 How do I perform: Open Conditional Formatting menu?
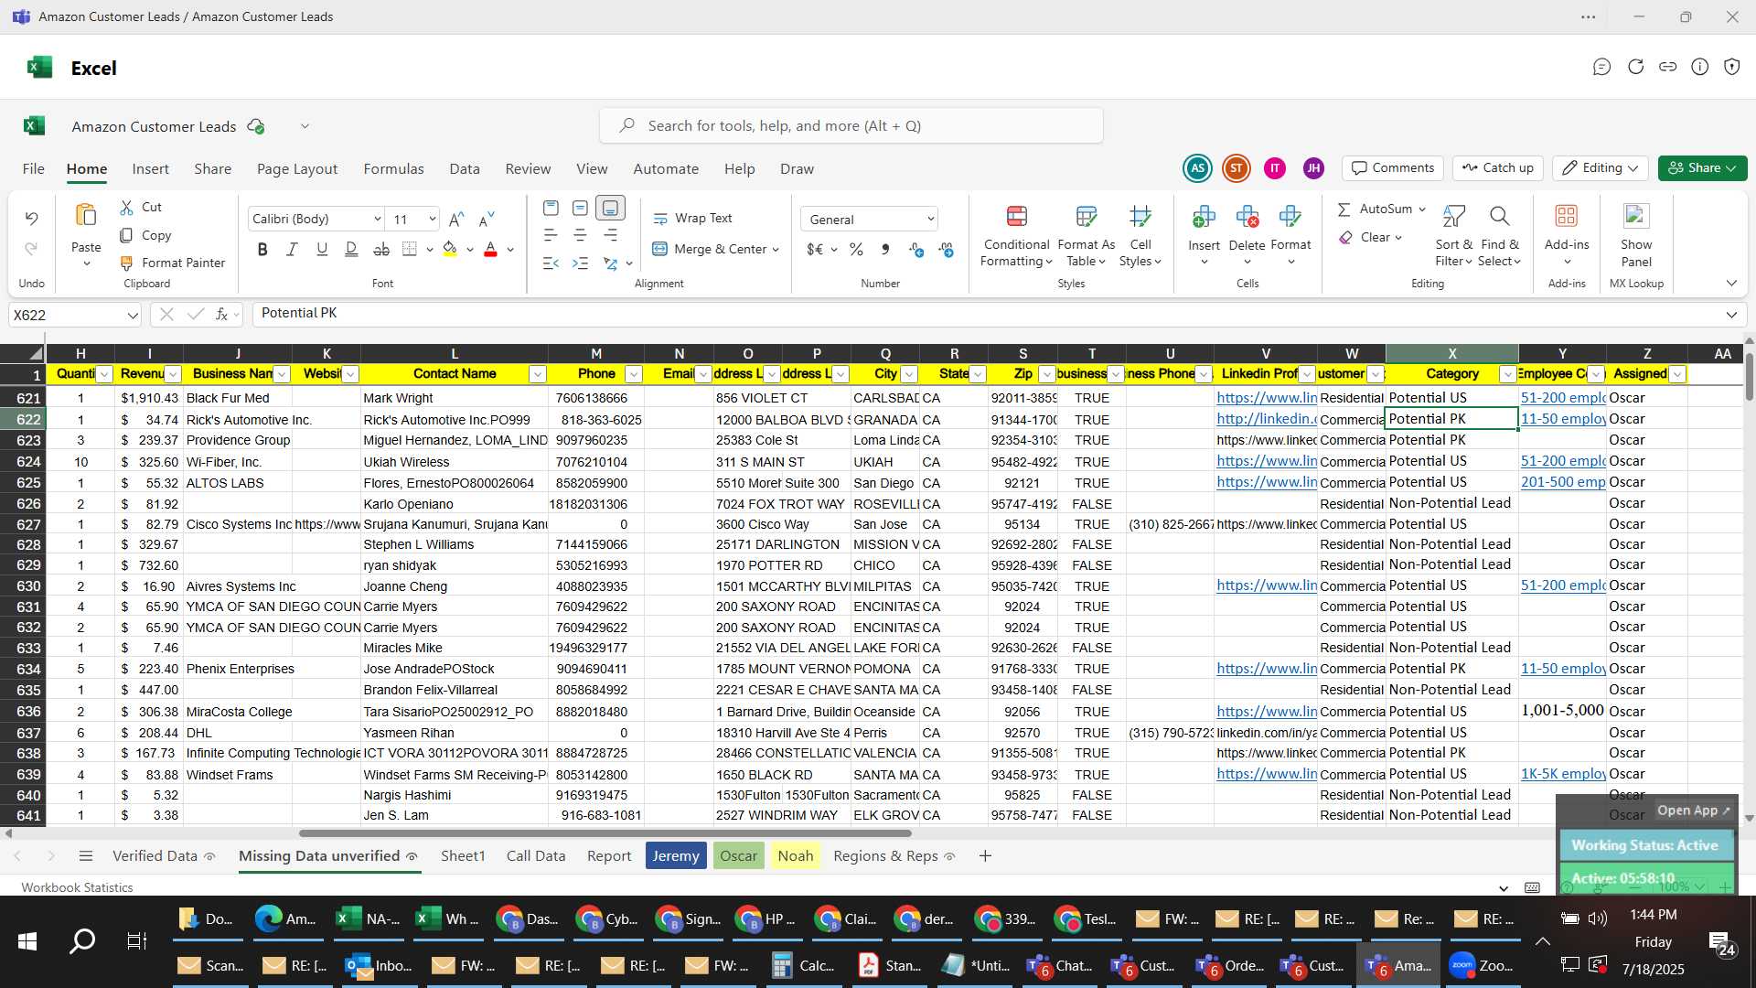[x=1016, y=236]
